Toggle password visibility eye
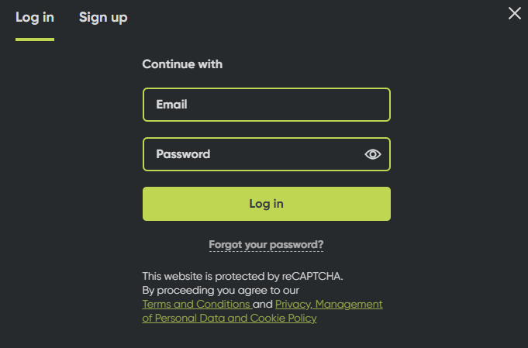This screenshot has width=528, height=348. (x=372, y=154)
